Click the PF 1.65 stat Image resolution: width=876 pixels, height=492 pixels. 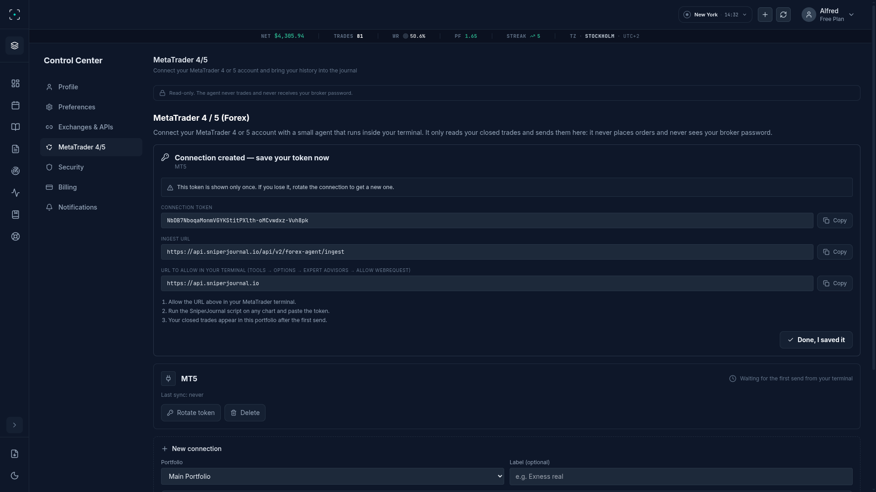pos(466,36)
